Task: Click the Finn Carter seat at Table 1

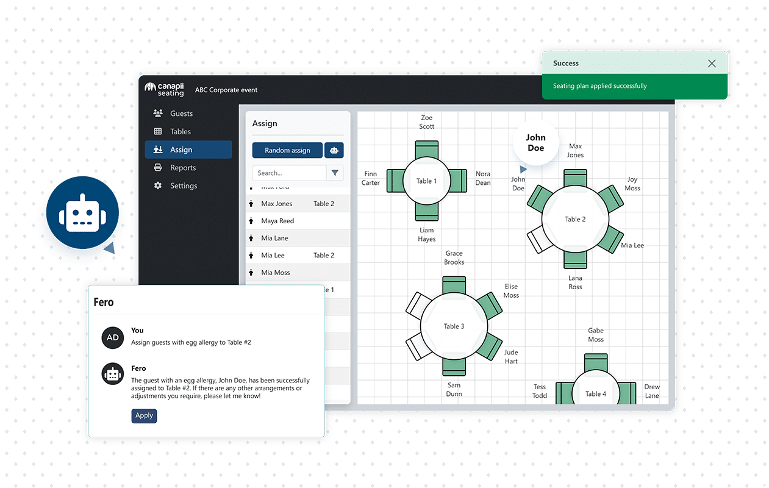Action: coord(395,181)
